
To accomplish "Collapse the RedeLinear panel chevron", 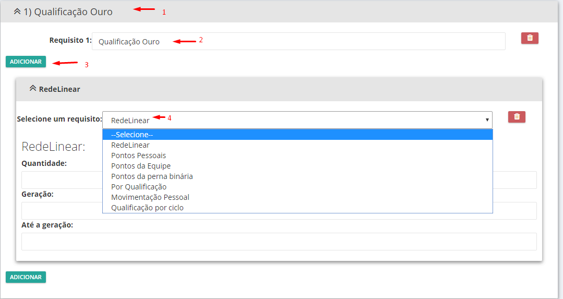I will (33, 88).
